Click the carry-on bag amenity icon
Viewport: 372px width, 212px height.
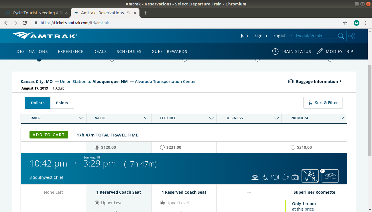coord(255,177)
